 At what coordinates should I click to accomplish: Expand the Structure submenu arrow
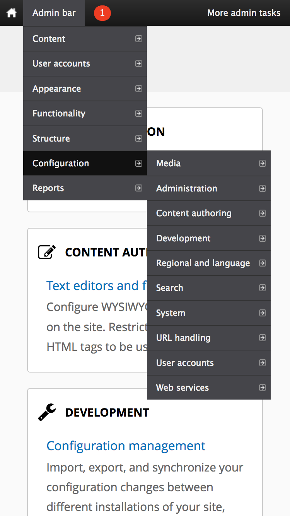click(x=138, y=138)
